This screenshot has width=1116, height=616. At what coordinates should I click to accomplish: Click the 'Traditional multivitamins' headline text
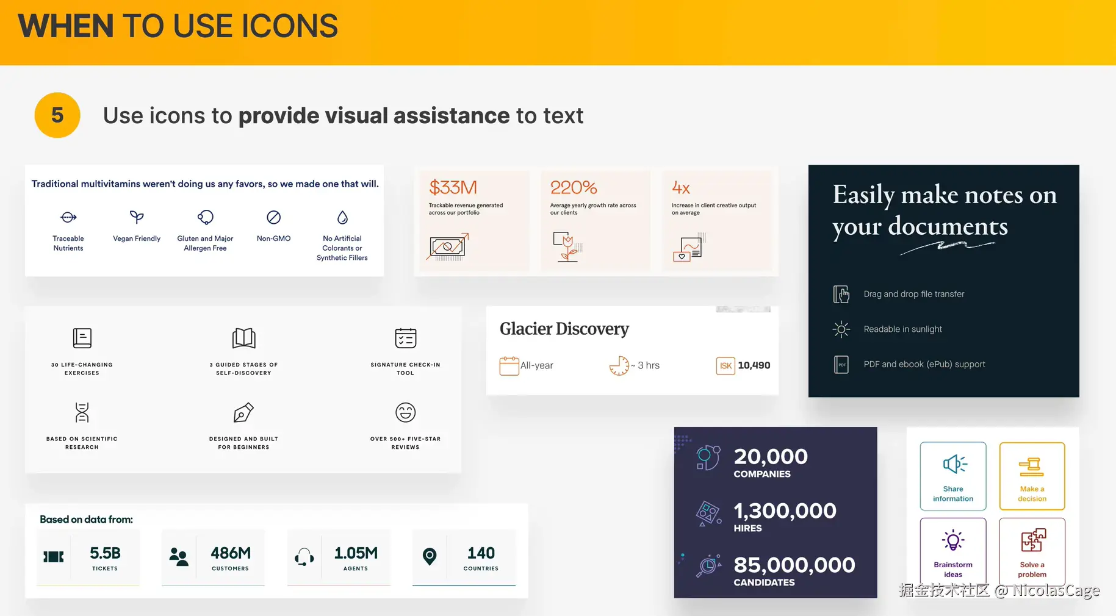205,184
